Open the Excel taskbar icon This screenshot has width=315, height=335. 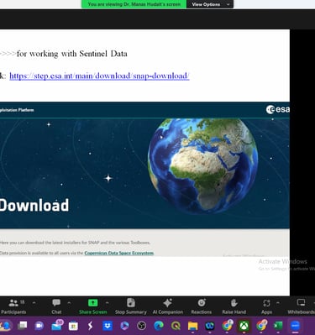click(278, 326)
